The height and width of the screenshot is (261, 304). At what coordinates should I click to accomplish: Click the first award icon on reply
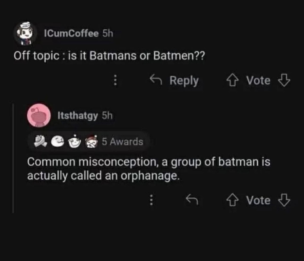(x=40, y=142)
